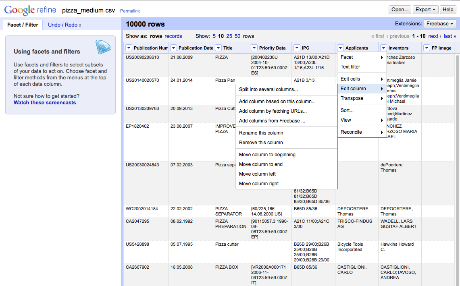This screenshot has height=286, width=460.
Task: Choose Add column by fetching URLs
Action: pos(286,111)
